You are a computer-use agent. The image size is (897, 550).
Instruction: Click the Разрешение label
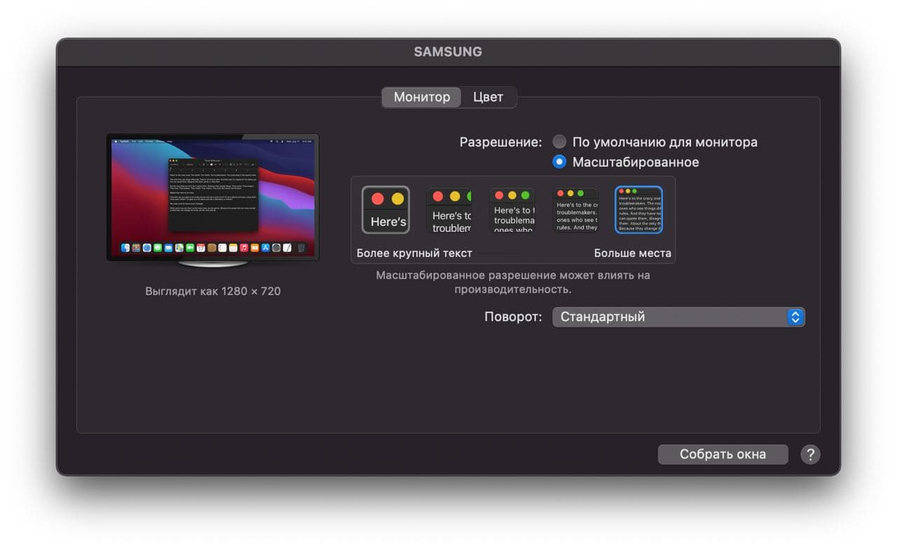tap(501, 142)
